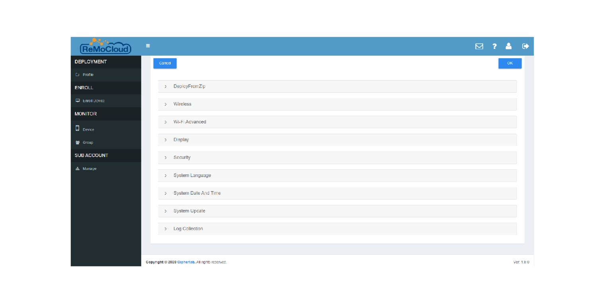Click the Group users icon
This screenshot has width=605, height=303.
(78, 142)
